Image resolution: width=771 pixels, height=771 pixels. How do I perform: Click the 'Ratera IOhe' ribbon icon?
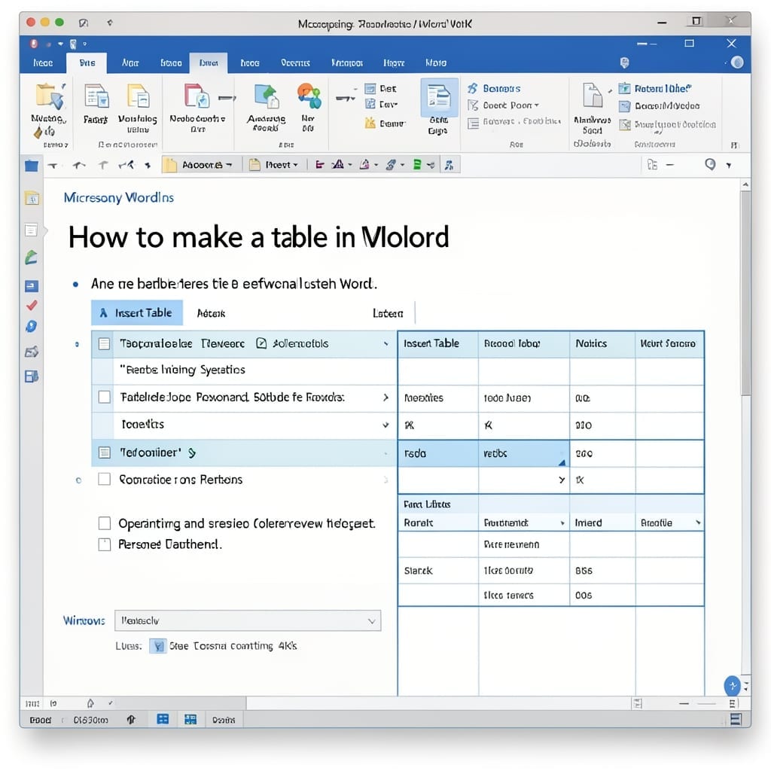624,89
